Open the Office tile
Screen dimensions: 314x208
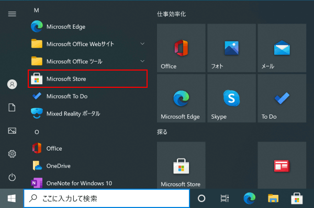[x=181, y=48]
